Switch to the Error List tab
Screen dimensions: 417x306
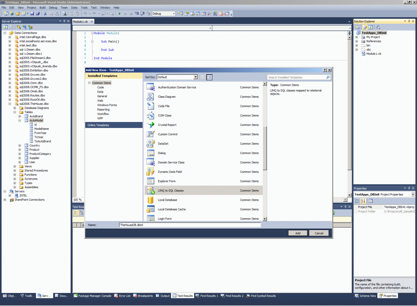pyautogui.click(x=122, y=296)
